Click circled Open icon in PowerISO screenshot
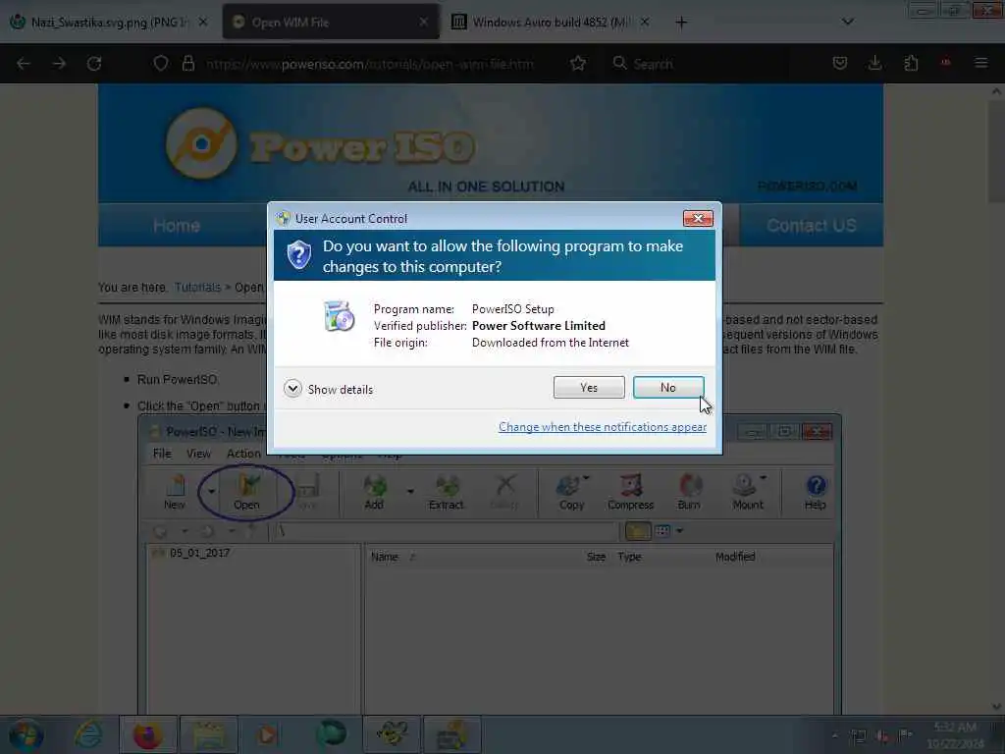Viewport: 1005px width, 754px height. tap(246, 493)
